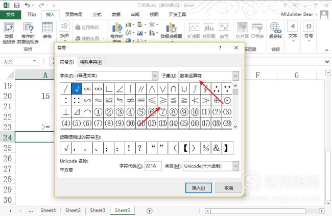Switch to the Home (开始) tab
This screenshot has height=216, width=332.
coord(31,14)
